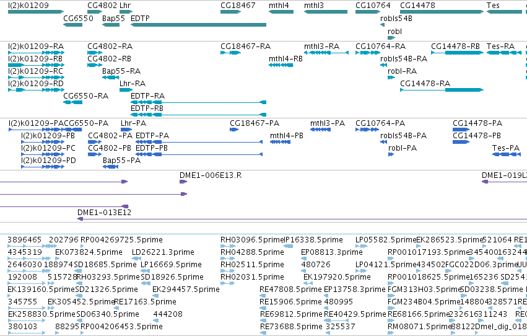Select the mthl3-RA transcript
The width and height of the screenshot is (527, 336).
coord(321,46)
